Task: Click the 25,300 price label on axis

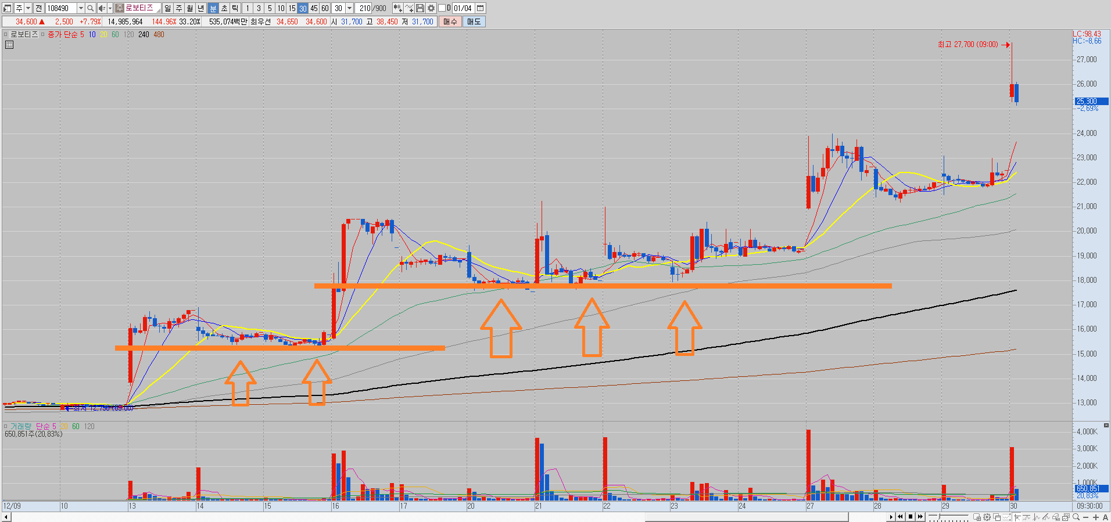Action: pyautogui.click(x=1091, y=101)
